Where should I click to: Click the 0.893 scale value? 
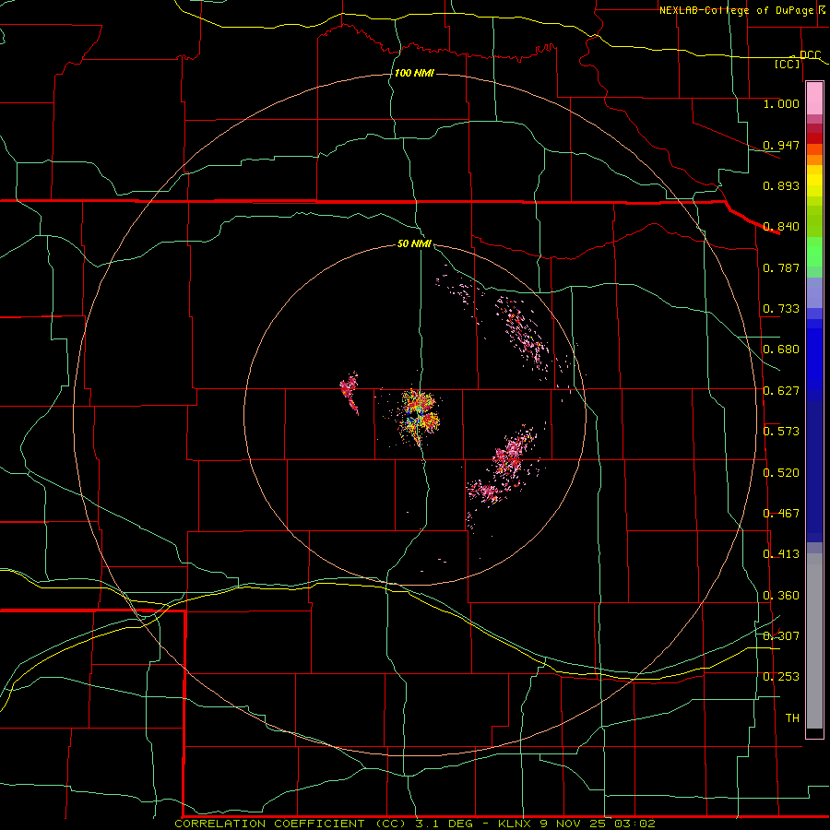point(781,185)
